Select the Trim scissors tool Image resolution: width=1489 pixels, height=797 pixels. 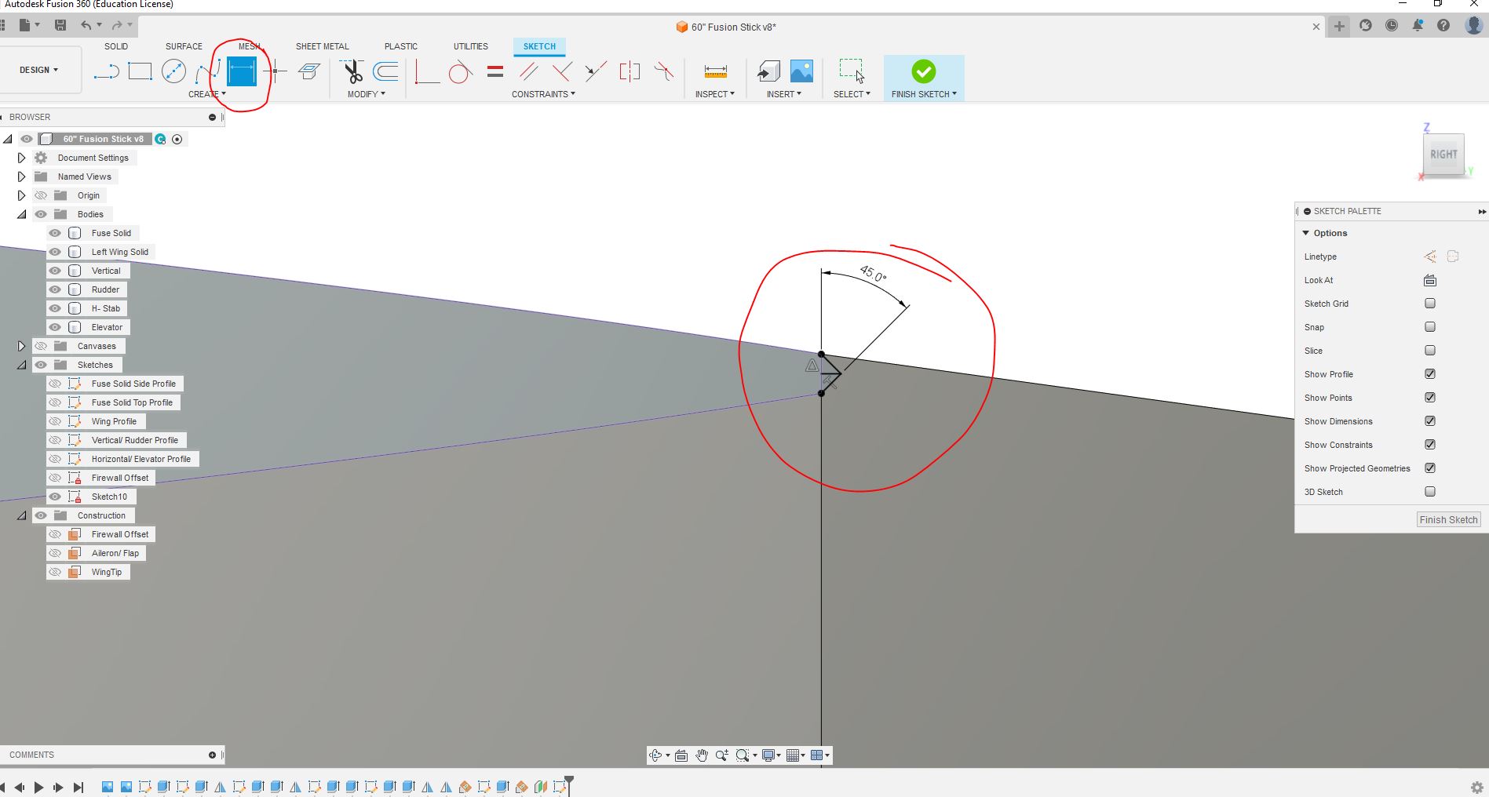pyautogui.click(x=353, y=72)
